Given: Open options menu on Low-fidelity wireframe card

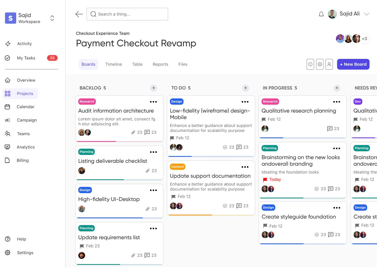Looking at the screenshot, I should tap(245, 102).
